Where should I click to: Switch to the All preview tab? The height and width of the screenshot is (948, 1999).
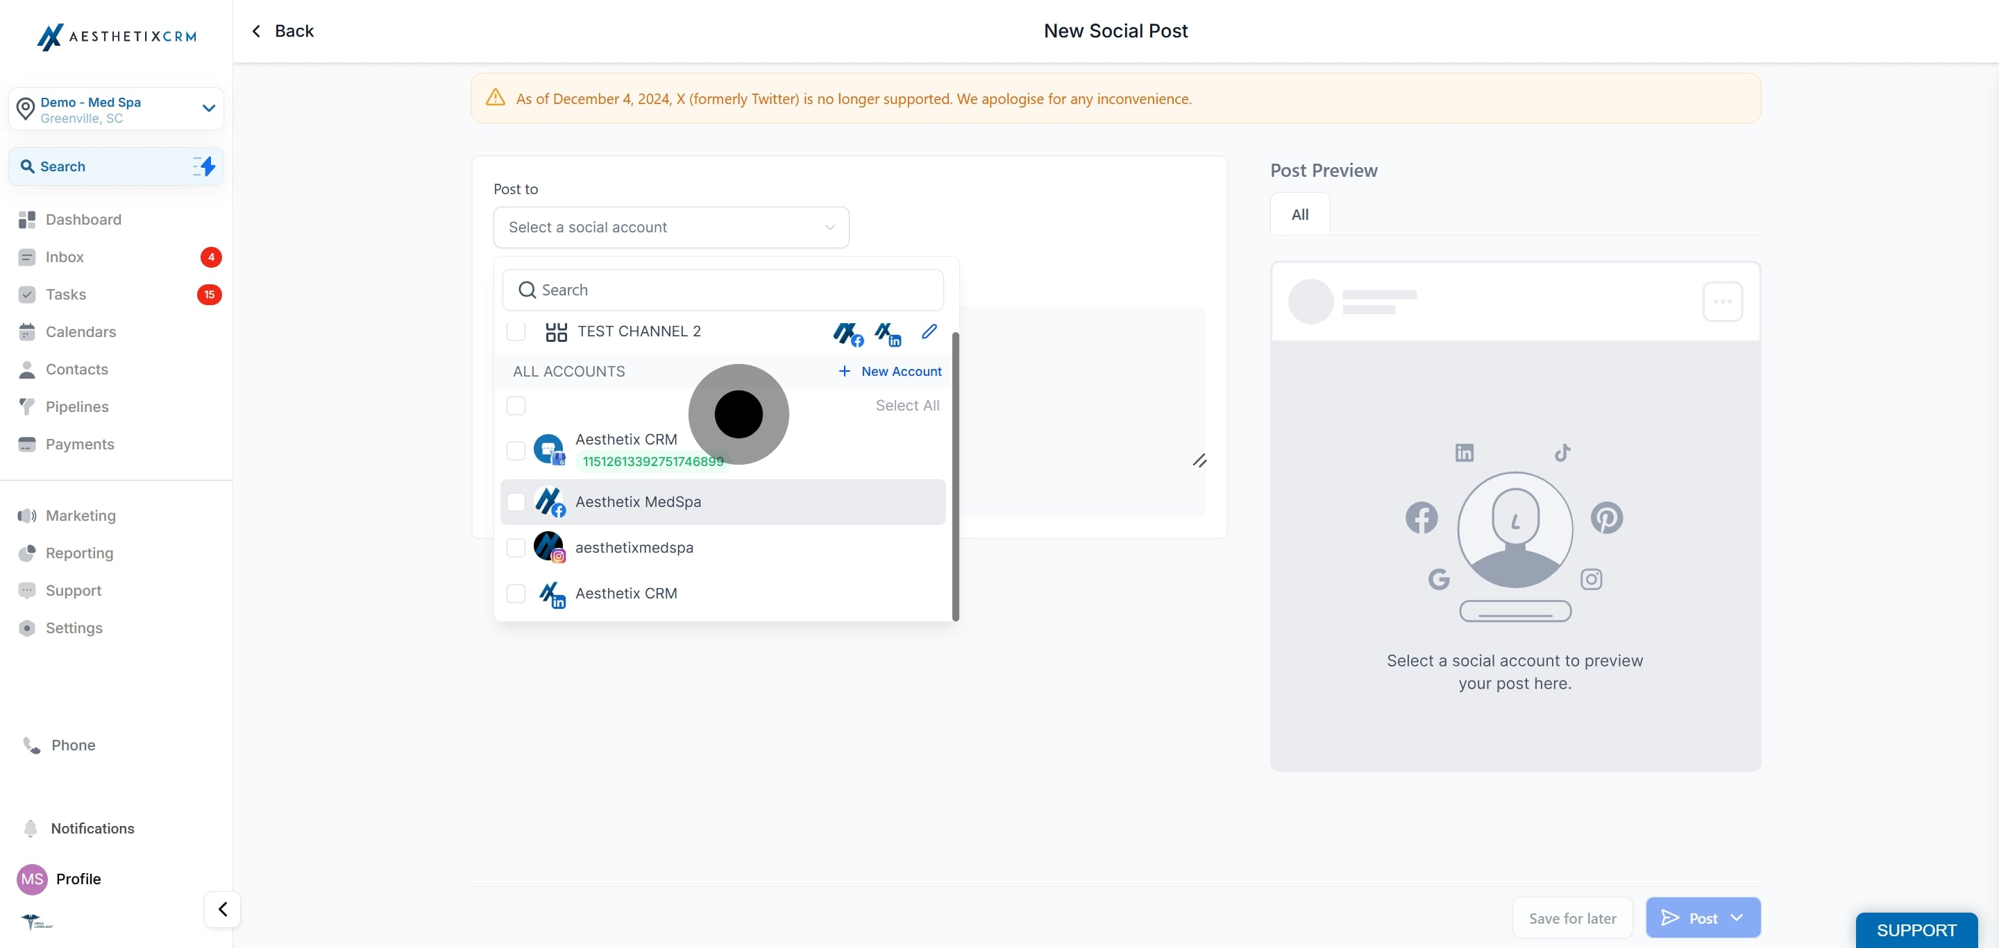[x=1300, y=215]
